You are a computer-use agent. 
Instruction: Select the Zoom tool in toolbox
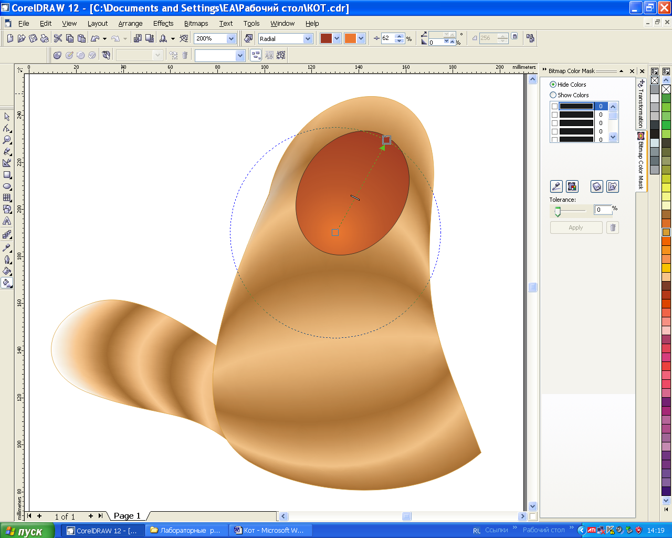[7, 140]
